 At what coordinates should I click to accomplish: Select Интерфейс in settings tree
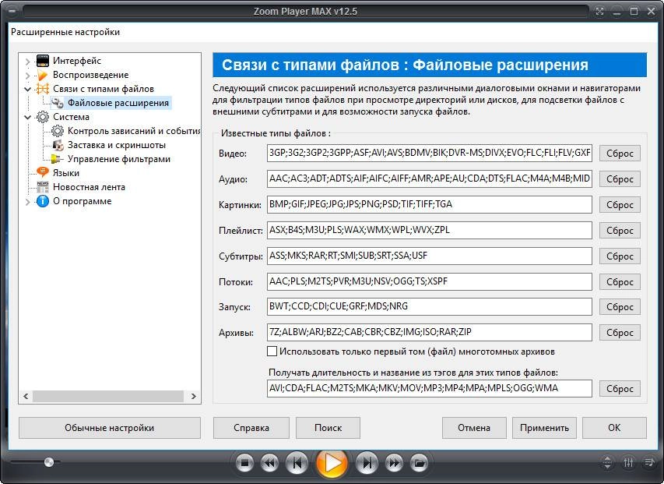click(77, 61)
